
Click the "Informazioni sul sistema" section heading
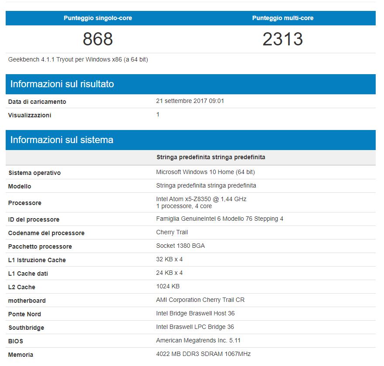click(x=62, y=140)
